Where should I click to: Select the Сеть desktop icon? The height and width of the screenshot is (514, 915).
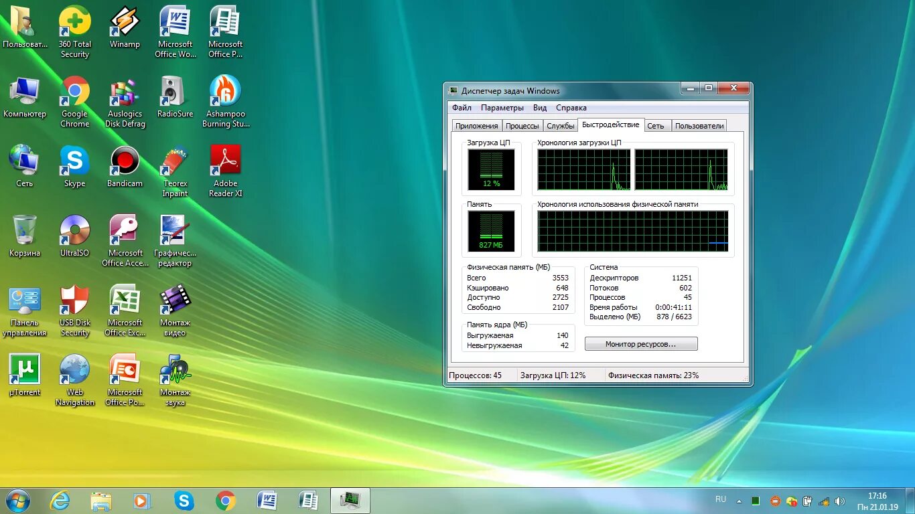(25, 167)
